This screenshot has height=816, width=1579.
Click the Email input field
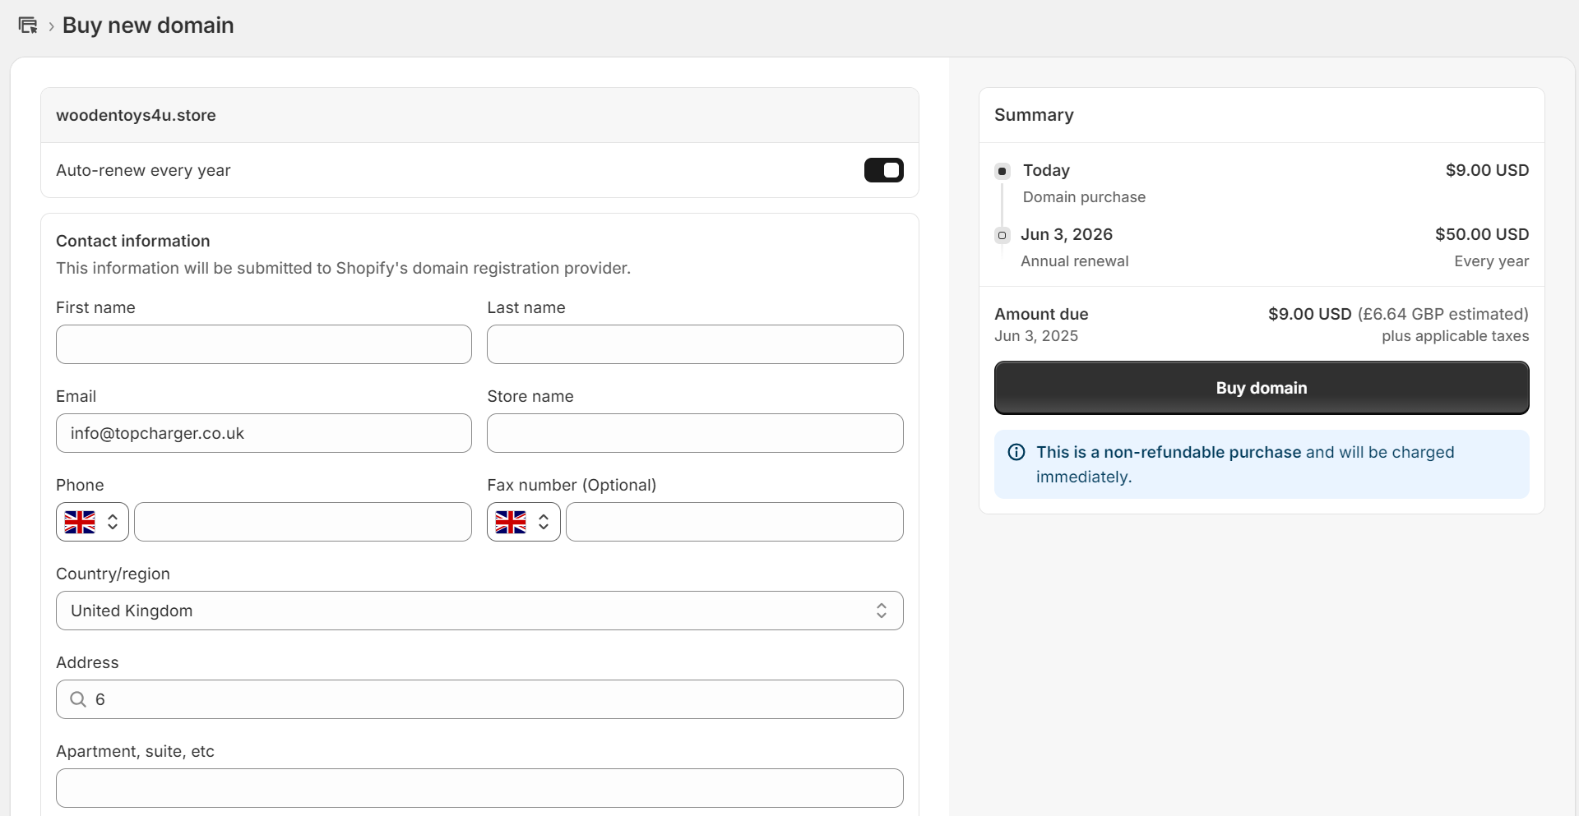[264, 433]
